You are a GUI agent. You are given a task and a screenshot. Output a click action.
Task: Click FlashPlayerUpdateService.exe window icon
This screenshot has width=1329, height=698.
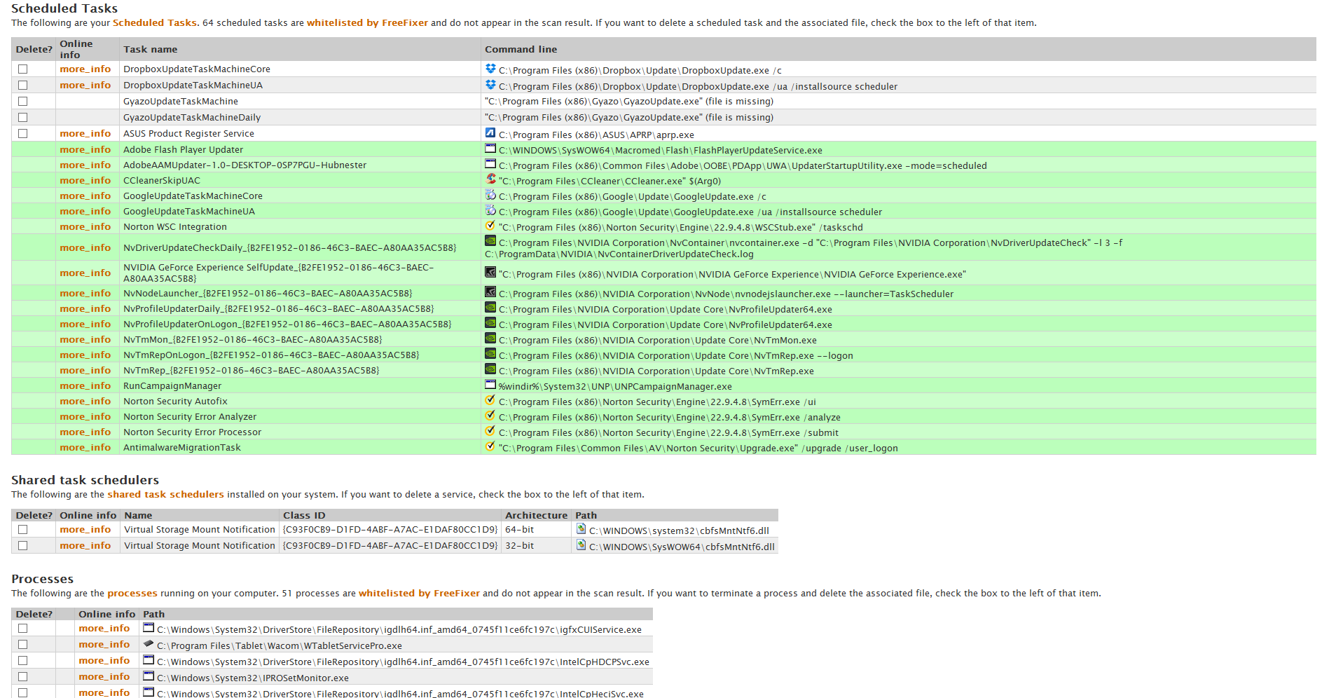(x=490, y=149)
